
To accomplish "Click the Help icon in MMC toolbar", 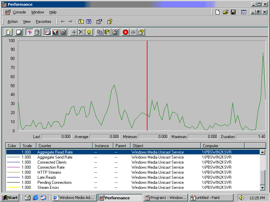I will click(110, 22).
